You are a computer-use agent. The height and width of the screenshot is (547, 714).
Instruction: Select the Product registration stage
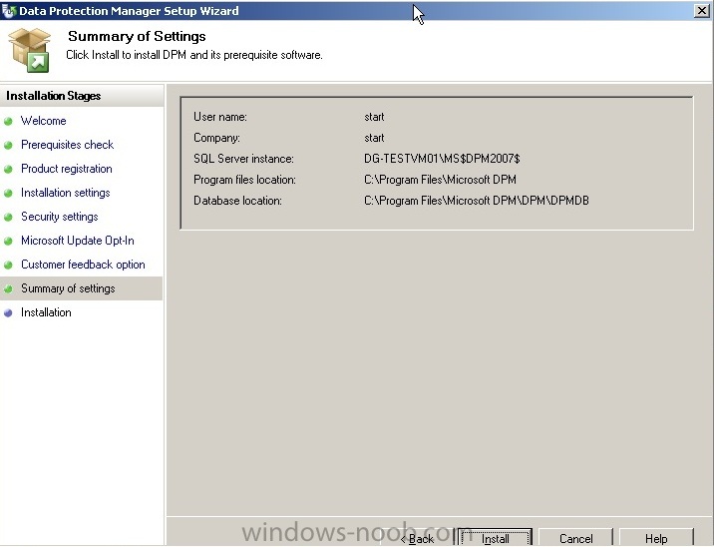(67, 169)
